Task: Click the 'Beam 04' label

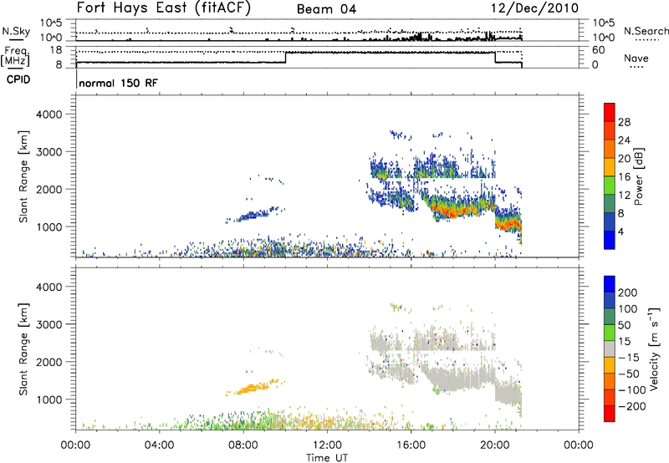Action: (326, 9)
